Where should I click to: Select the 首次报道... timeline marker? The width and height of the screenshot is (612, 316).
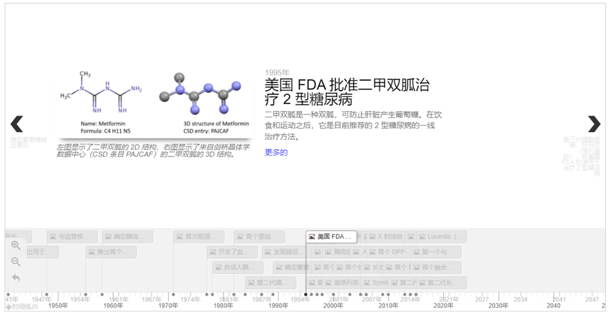point(199,237)
